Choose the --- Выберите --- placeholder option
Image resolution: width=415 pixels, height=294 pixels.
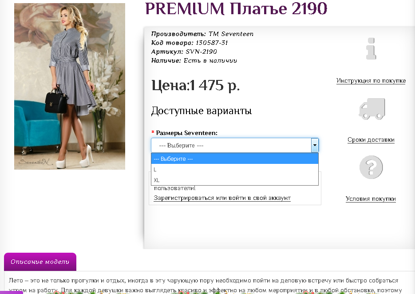tap(234, 159)
